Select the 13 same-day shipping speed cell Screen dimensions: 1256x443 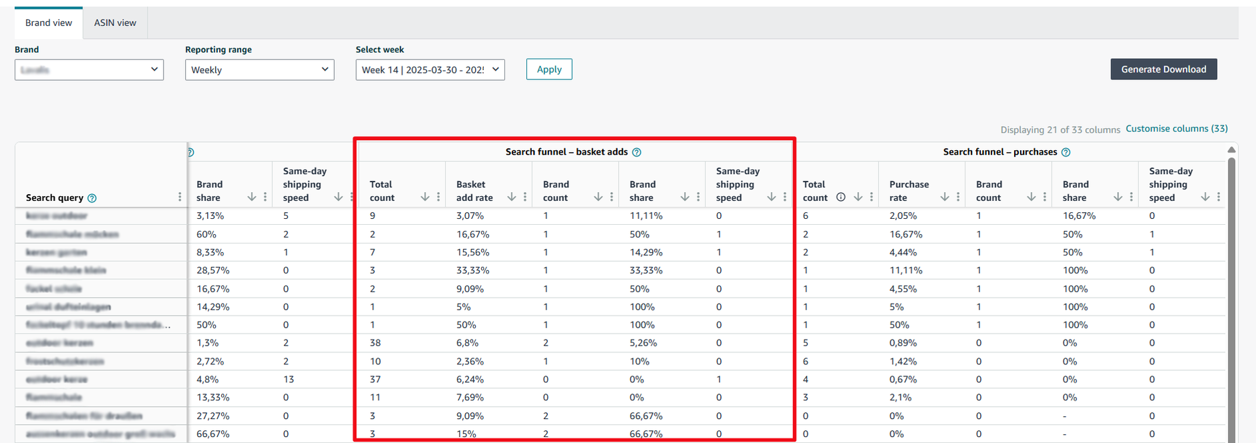pos(289,379)
